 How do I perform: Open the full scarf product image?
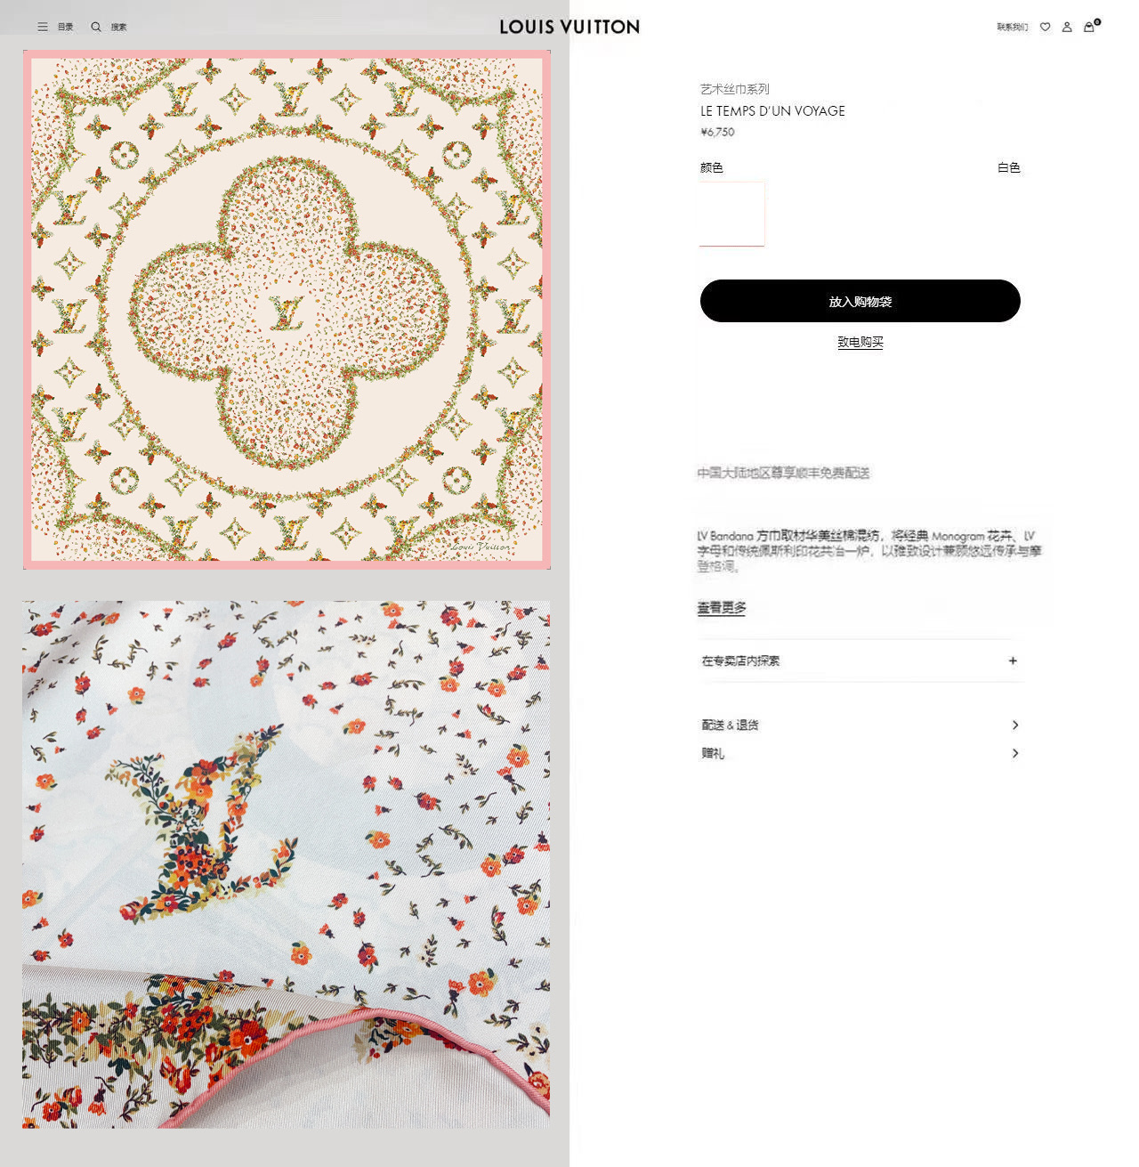tap(287, 310)
